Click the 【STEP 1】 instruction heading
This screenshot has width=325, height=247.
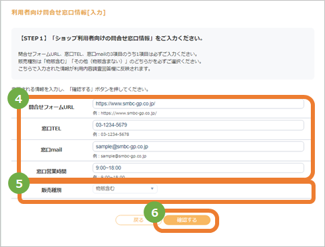111,38
